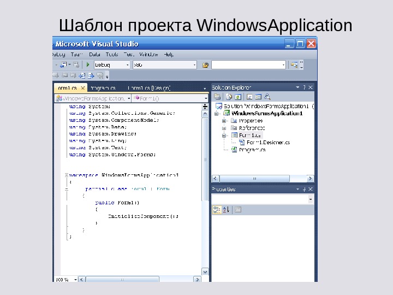Open the Debug configuration dropdown
Screen dimensions: 393x295
[x=127, y=65]
